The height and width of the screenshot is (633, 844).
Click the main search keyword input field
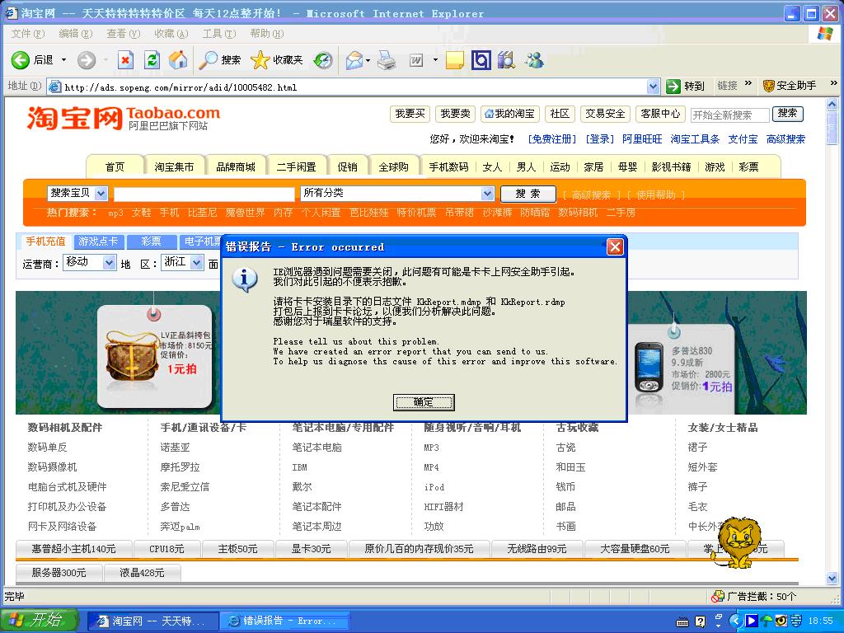[x=204, y=194]
